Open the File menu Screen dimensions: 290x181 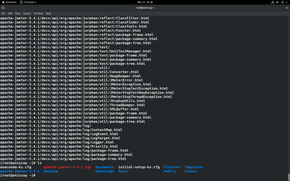(x=3, y=14)
